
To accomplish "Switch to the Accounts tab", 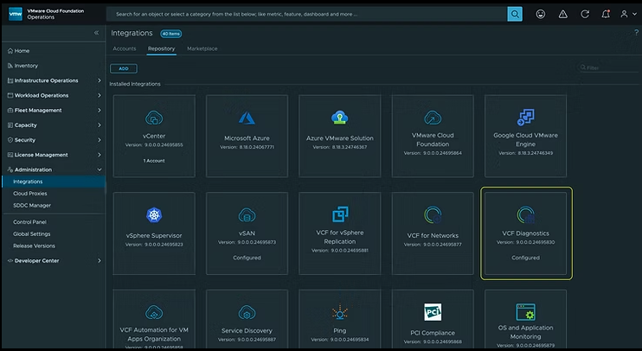I will point(125,48).
